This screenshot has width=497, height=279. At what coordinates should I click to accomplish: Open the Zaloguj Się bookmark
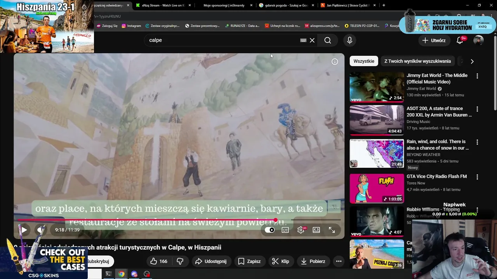(107, 26)
